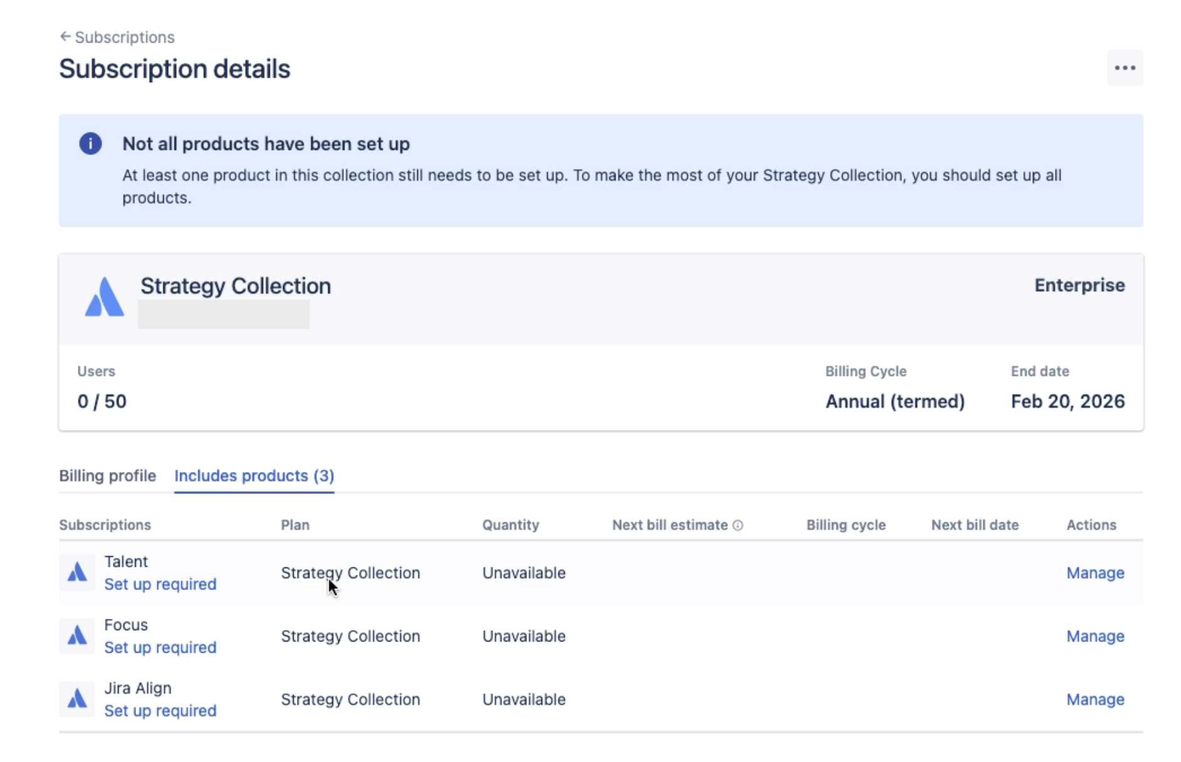Click the Users count showing 0 of 50
This screenshot has height=762, width=1181.
click(x=102, y=401)
